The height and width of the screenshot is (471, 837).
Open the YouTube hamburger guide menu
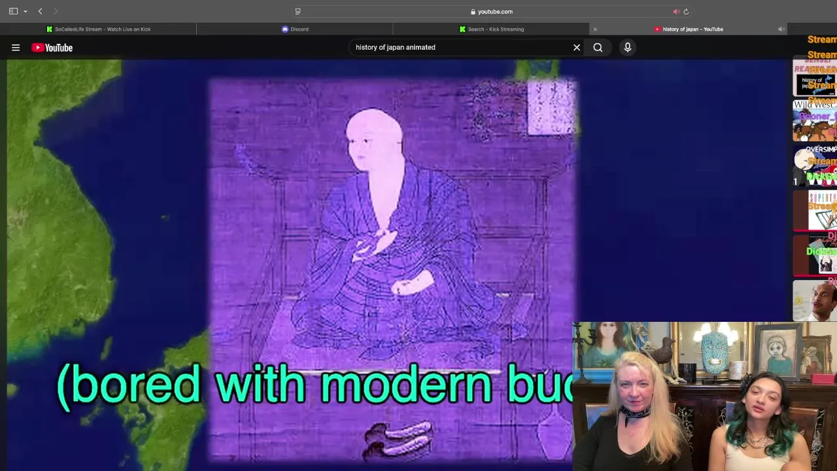[16, 47]
